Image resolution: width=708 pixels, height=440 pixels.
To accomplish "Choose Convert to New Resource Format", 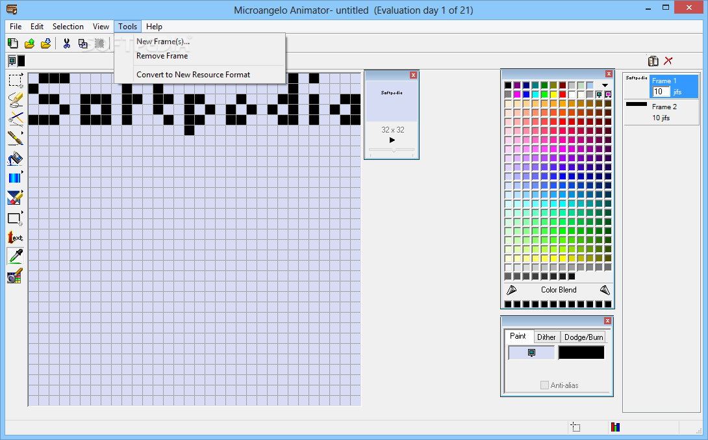I will pos(199,75).
